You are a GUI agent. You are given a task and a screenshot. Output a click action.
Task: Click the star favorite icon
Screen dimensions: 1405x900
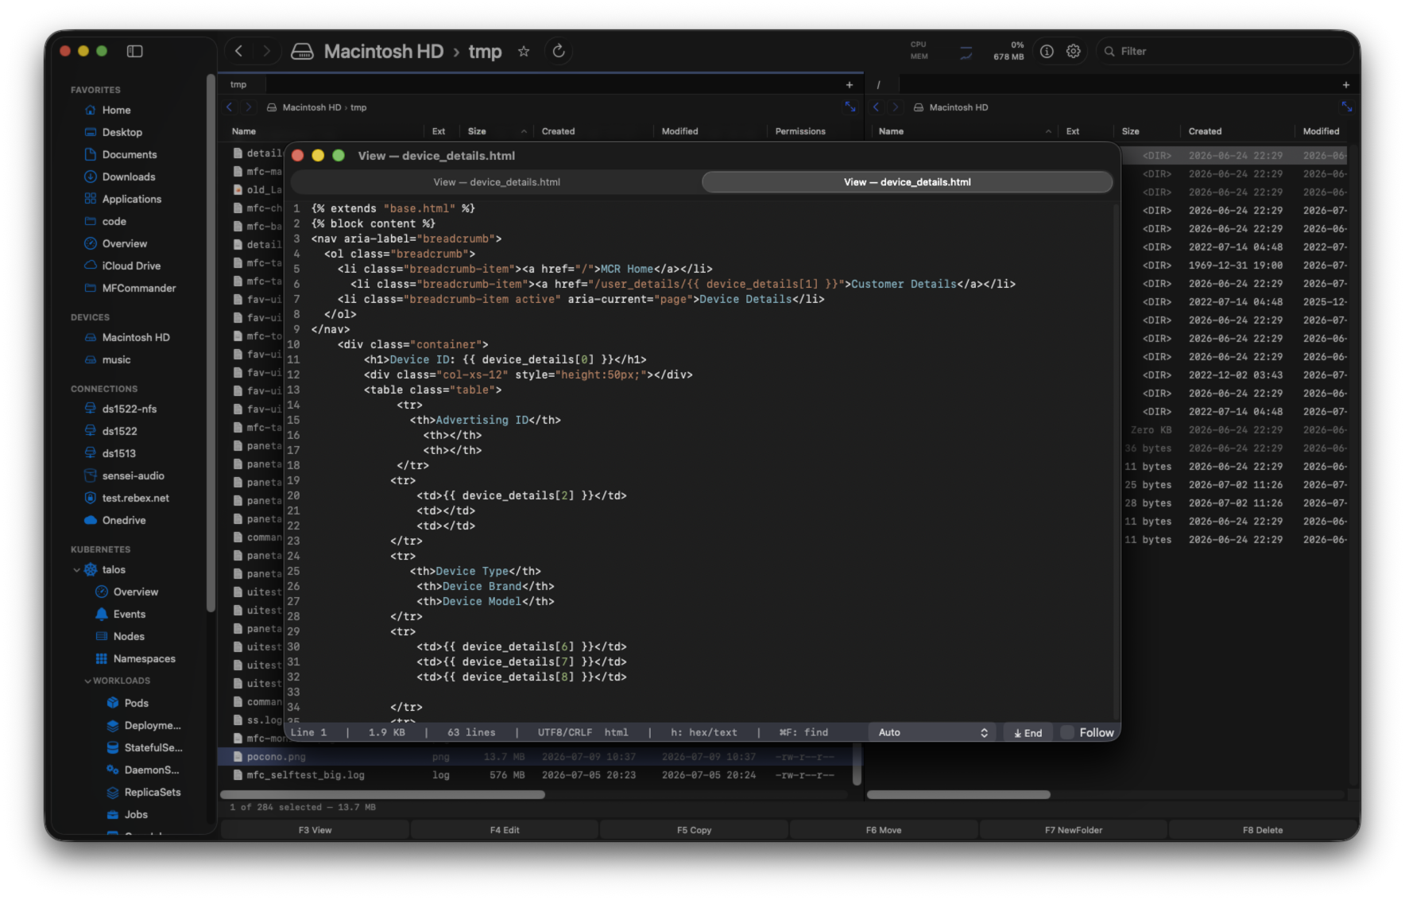click(524, 51)
